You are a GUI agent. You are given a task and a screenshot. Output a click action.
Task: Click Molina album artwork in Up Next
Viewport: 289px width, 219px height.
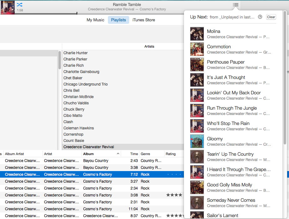click(x=197, y=34)
